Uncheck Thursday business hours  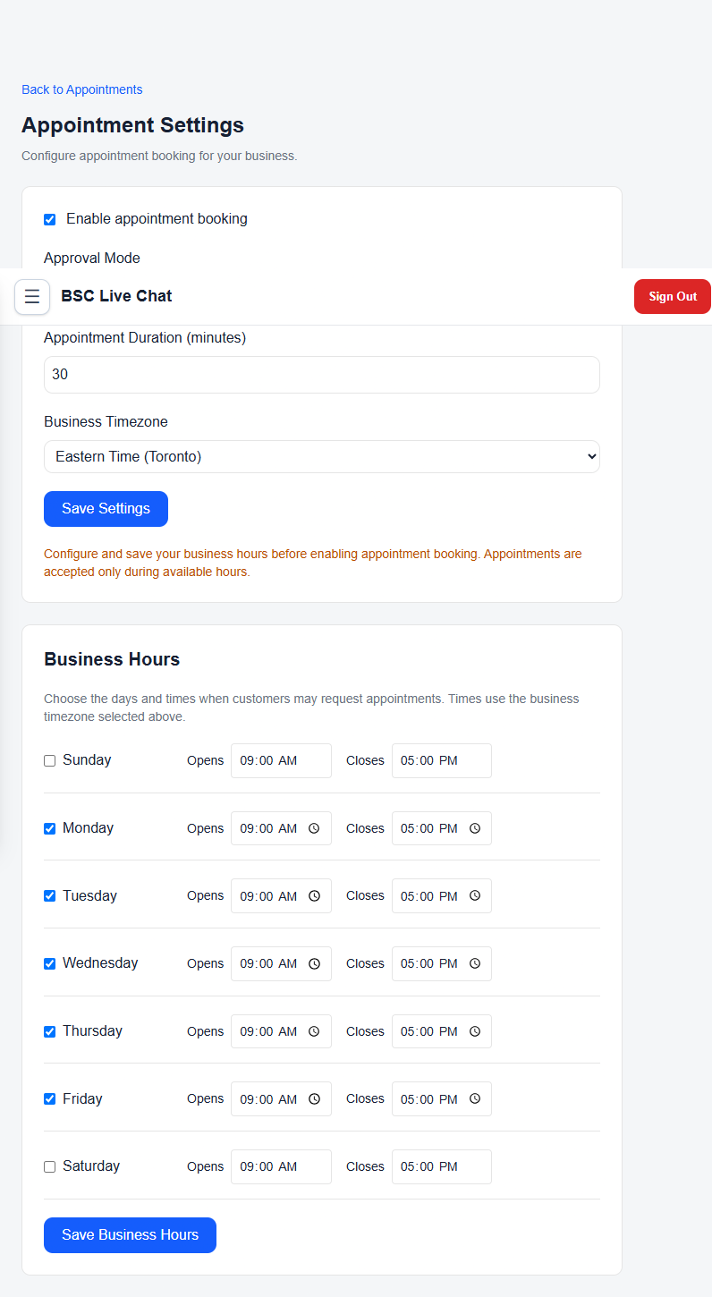point(50,1031)
